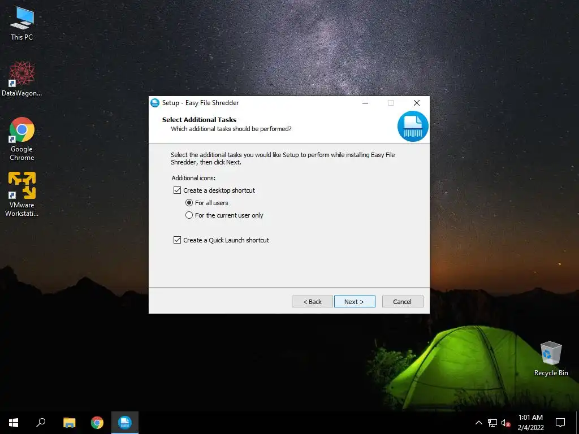Show hidden system tray icons
Viewport: 579px width, 434px height.
478,423
